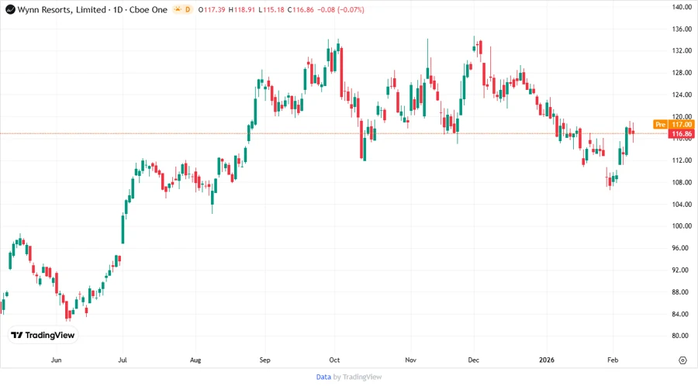This screenshot has height=386, width=698.
Task: Click the '88.00' price axis label
Action: [x=682, y=292]
